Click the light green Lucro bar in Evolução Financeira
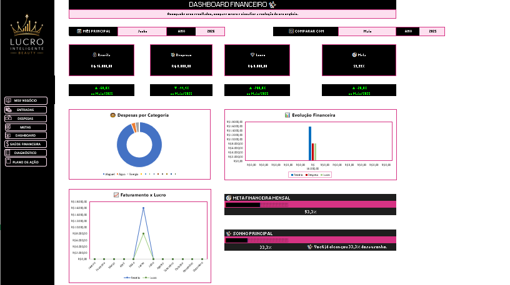 pos(316,152)
